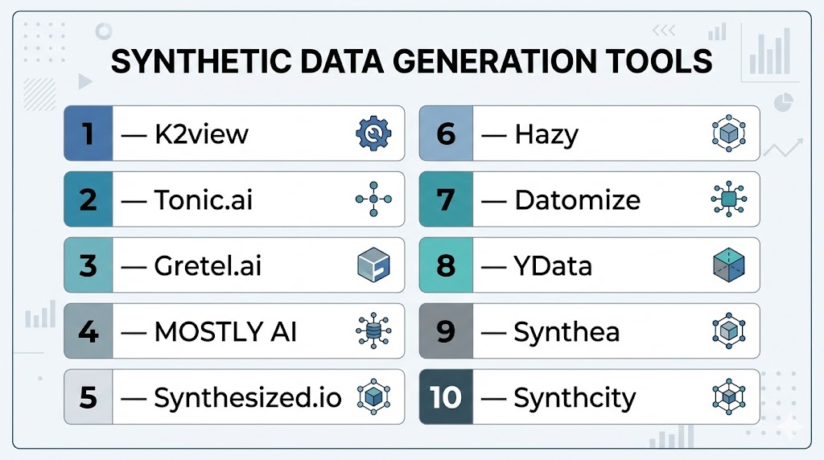
Task: Choose the Synthesized.io text label
Action: tap(247, 397)
